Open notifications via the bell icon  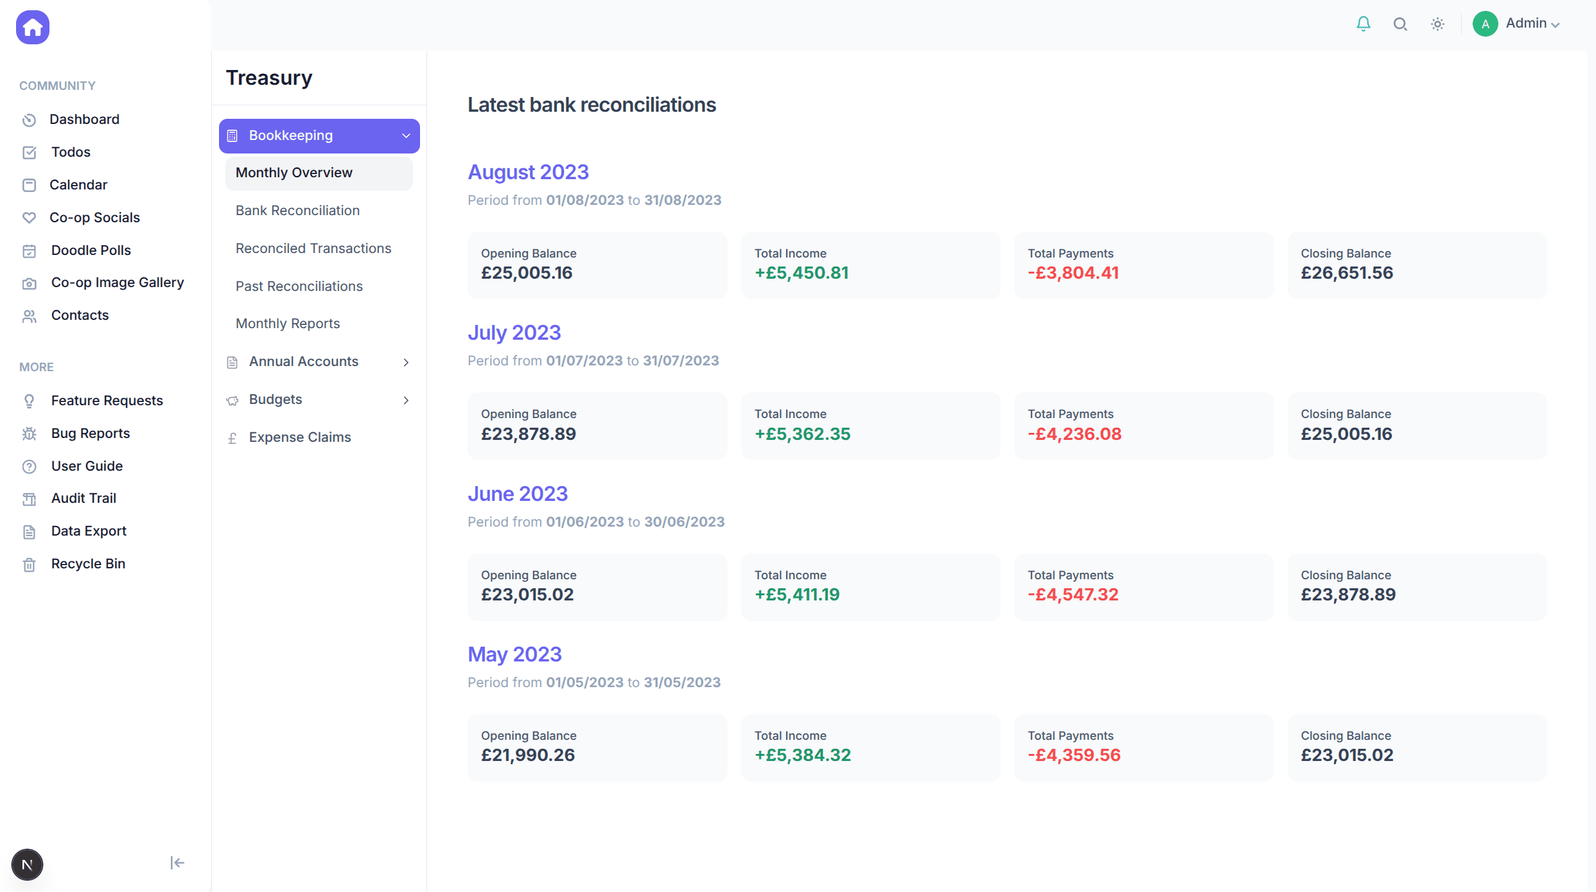pyautogui.click(x=1364, y=24)
